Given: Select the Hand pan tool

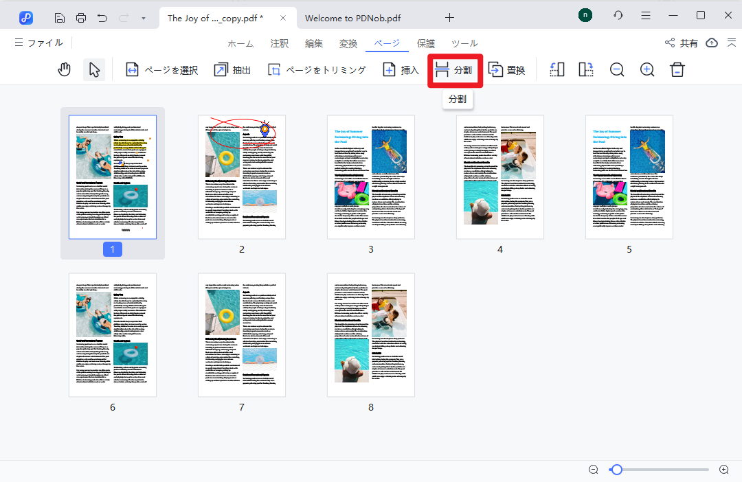Looking at the screenshot, I should (x=65, y=70).
